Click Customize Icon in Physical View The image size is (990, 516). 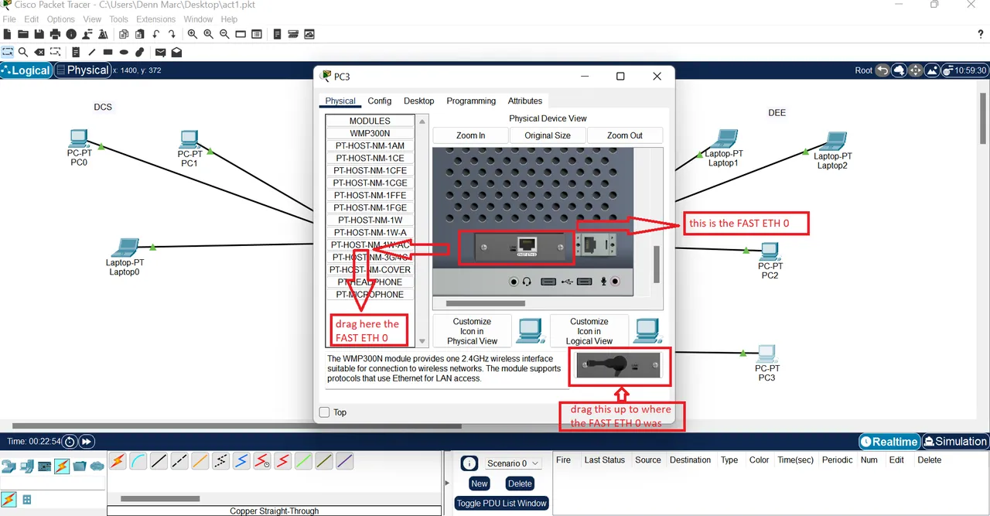click(x=472, y=331)
